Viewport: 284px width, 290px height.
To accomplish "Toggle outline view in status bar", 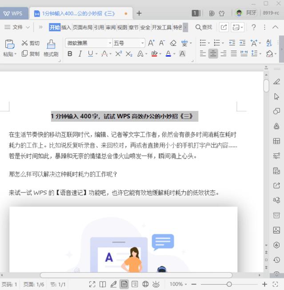I will 135,284.
